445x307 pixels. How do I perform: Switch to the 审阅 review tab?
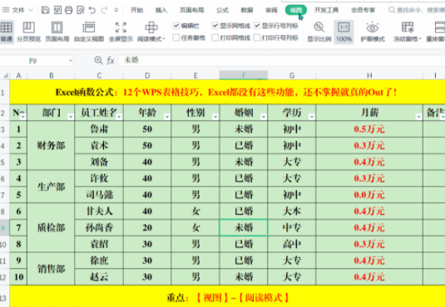(271, 10)
